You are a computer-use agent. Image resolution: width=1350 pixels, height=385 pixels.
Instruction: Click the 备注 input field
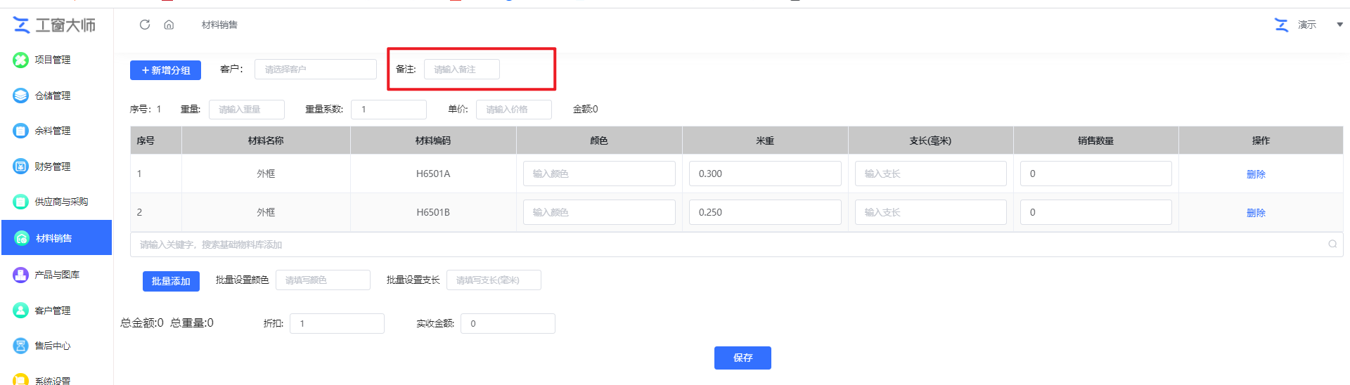click(461, 70)
